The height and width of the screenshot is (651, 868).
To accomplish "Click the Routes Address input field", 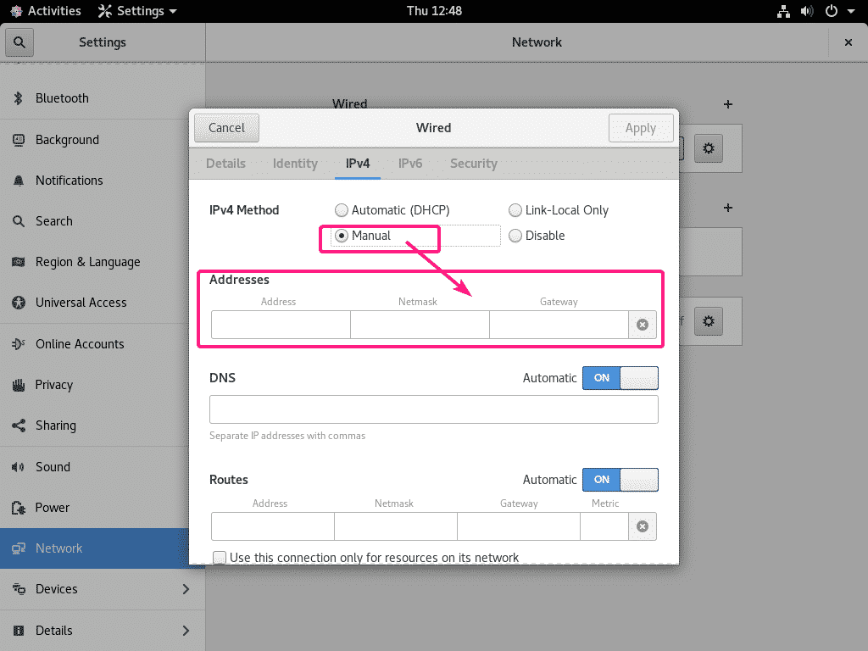I will coord(273,526).
